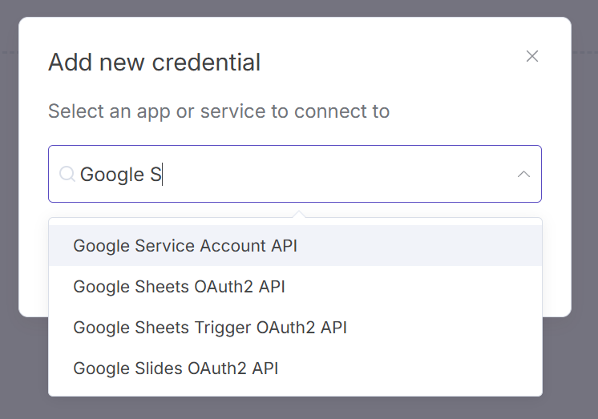Click the Add new credential heading
598x419 pixels.
click(154, 62)
